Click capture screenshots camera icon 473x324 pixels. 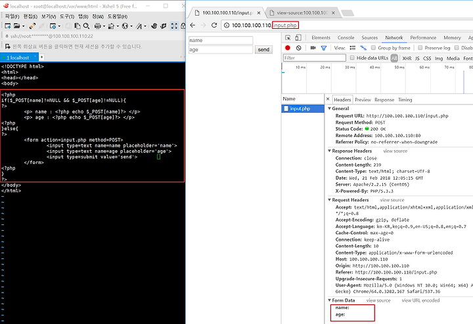coord(313,48)
